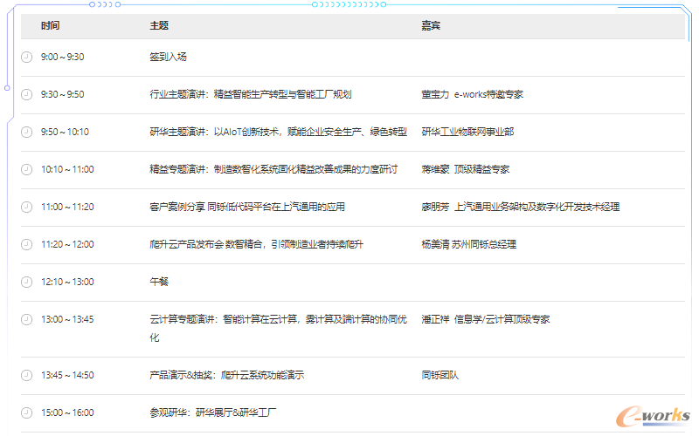Select the time text 13:00～13:45
699x436 pixels.
[67, 319]
